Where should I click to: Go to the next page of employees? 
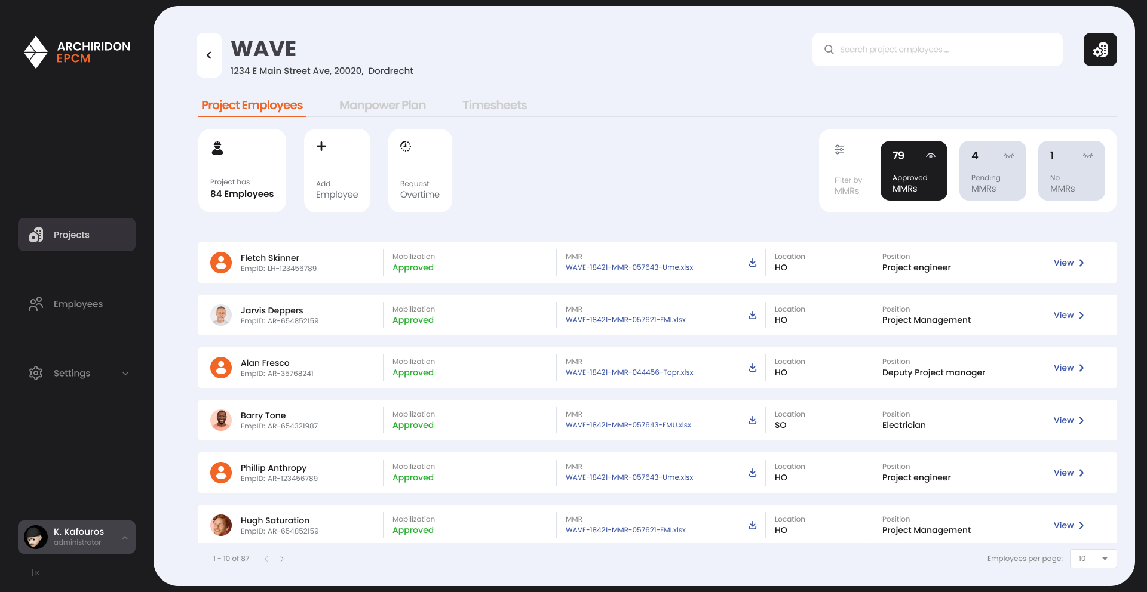tap(282, 559)
